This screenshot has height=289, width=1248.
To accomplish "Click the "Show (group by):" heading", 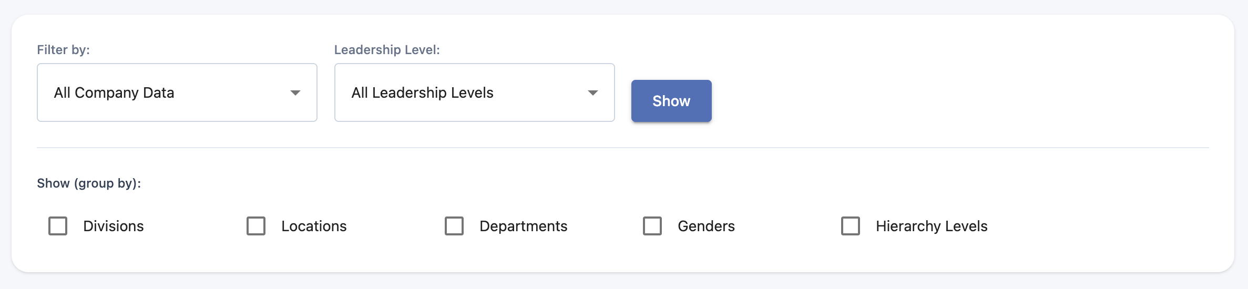I will (x=89, y=183).
